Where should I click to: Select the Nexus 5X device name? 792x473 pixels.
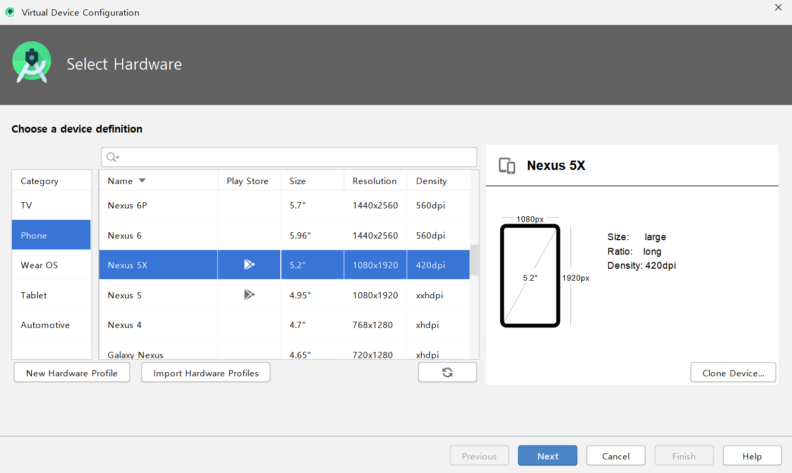(127, 265)
